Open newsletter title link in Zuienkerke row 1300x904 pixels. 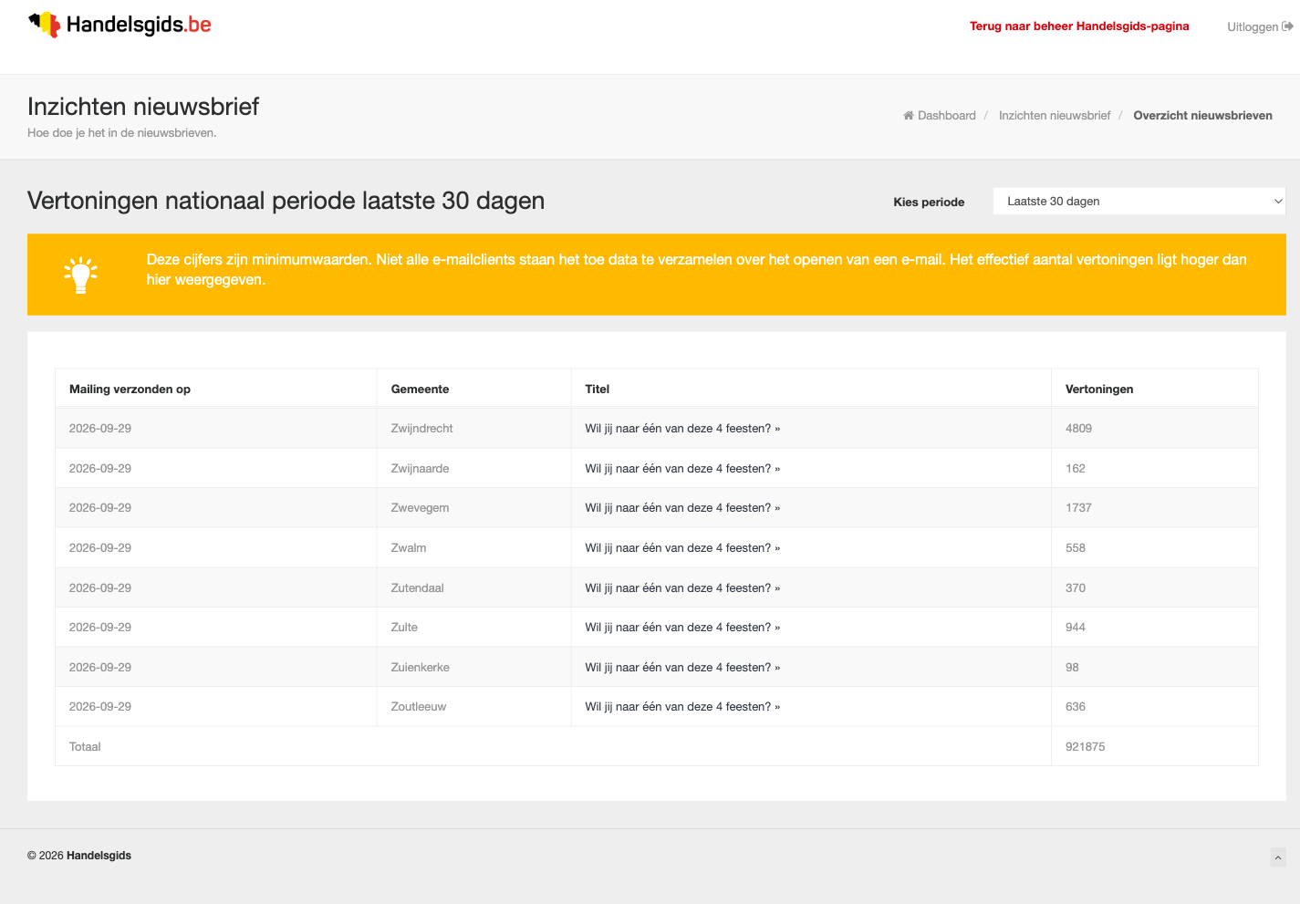click(x=682, y=668)
